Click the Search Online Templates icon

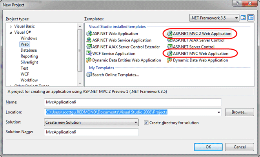89,75
